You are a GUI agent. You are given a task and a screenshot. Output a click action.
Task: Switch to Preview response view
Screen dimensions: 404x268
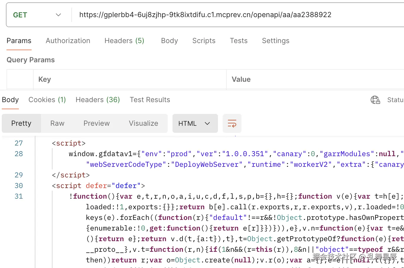[96, 123]
